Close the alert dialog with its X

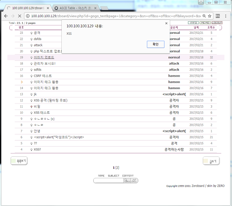(x=166, y=23)
